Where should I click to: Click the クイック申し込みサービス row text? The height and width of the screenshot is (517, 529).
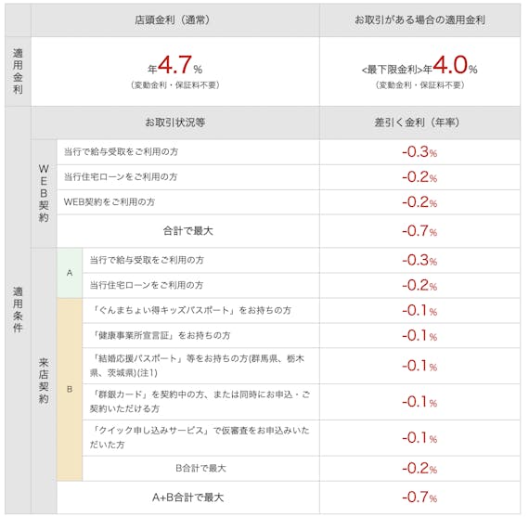(x=200, y=438)
